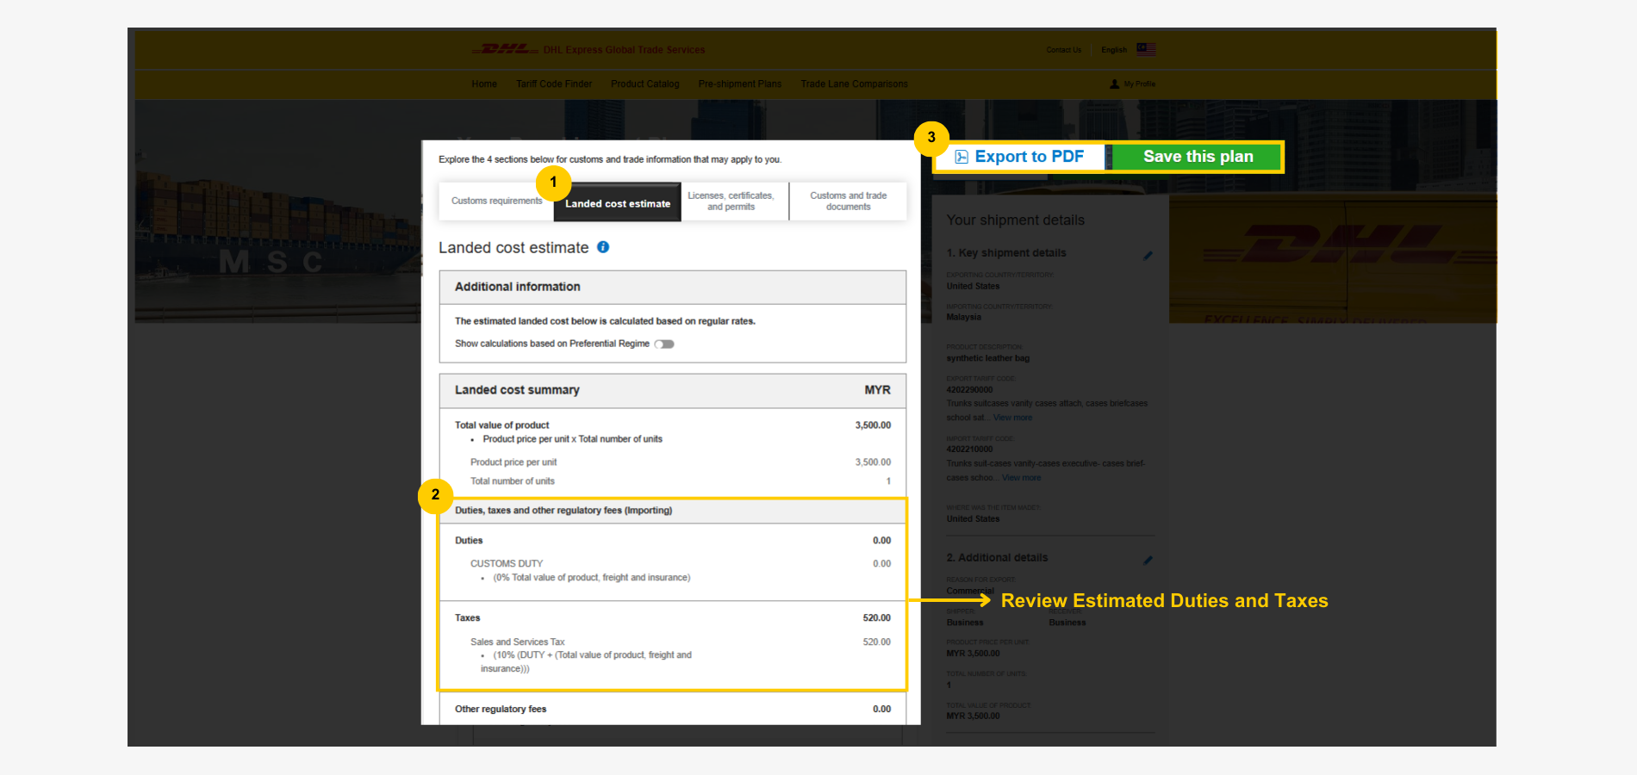1637x775 pixels.
Task: Click MYR 3,500.00 product price per unit
Action: coord(974,654)
